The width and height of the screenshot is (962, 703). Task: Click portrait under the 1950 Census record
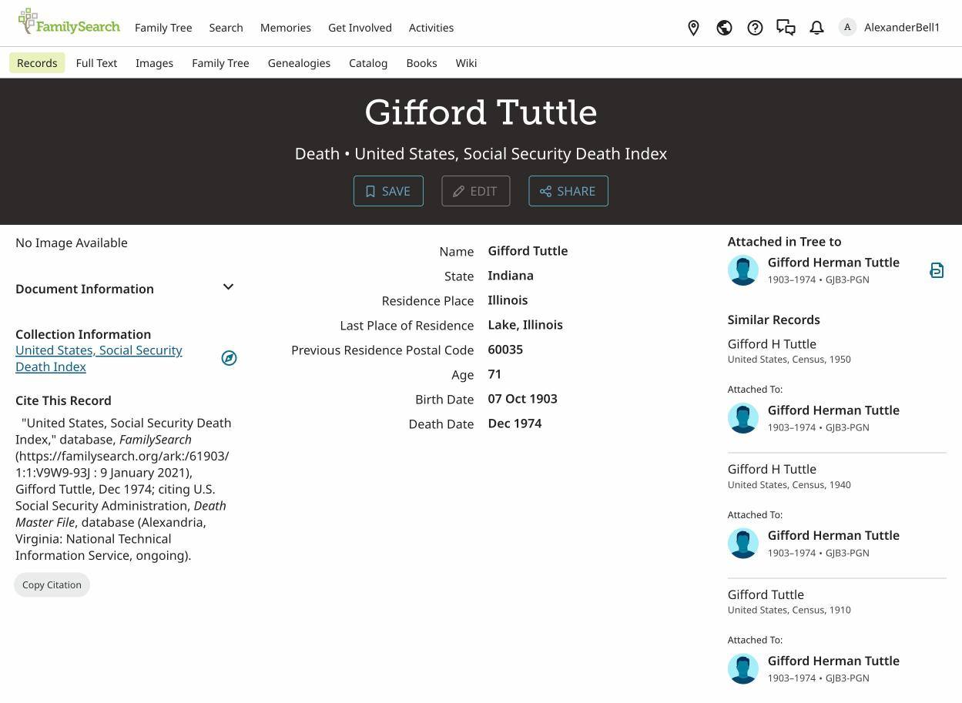point(743,418)
